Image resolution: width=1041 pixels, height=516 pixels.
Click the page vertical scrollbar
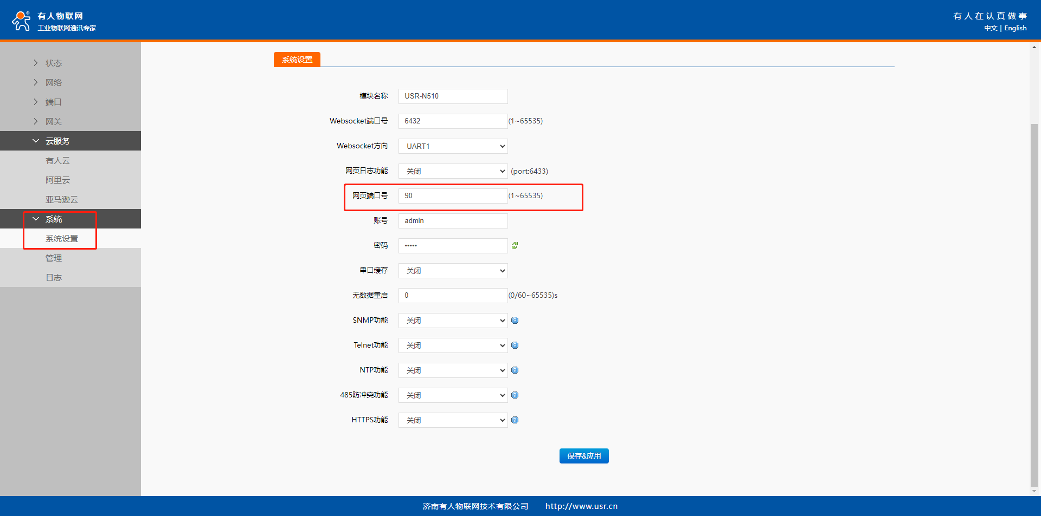[1034, 303]
